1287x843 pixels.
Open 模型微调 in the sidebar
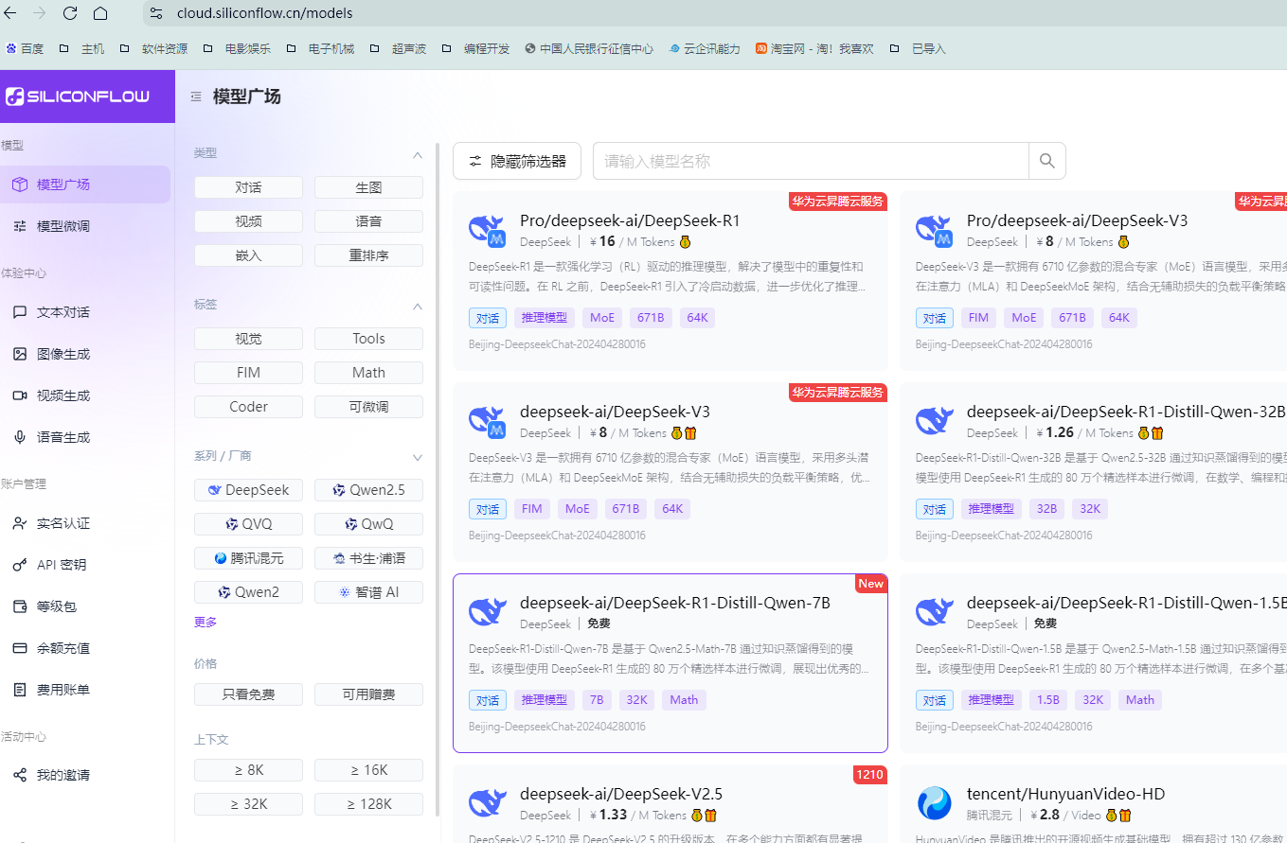pos(85,226)
